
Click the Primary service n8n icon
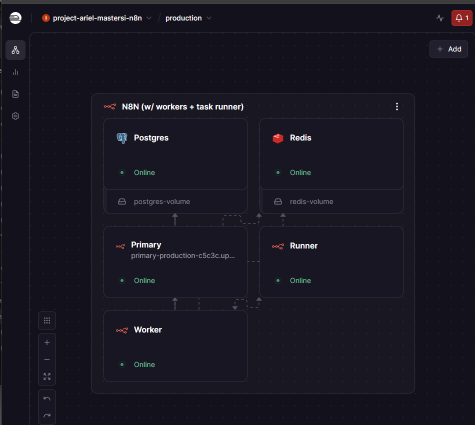pyautogui.click(x=120, y=246)
